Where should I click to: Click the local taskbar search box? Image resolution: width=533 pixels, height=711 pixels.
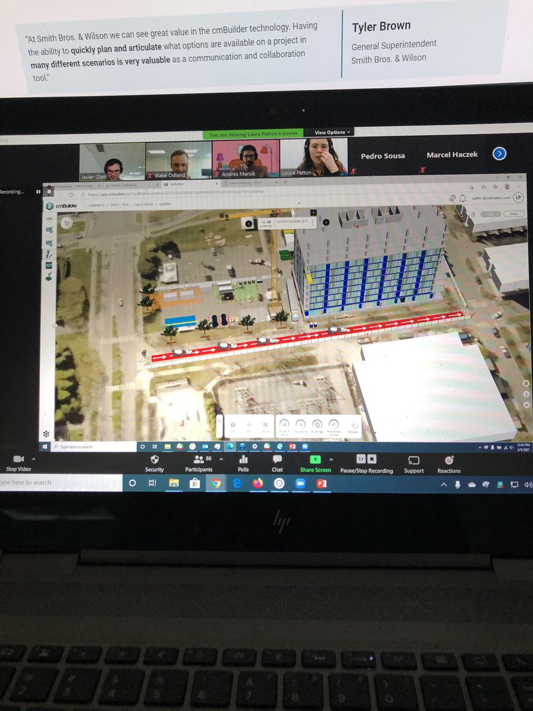click(x=61, y=483)
